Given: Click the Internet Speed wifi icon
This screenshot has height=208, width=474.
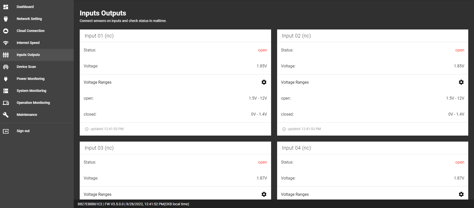Looking at the screenshot, I should pos(6,43).
